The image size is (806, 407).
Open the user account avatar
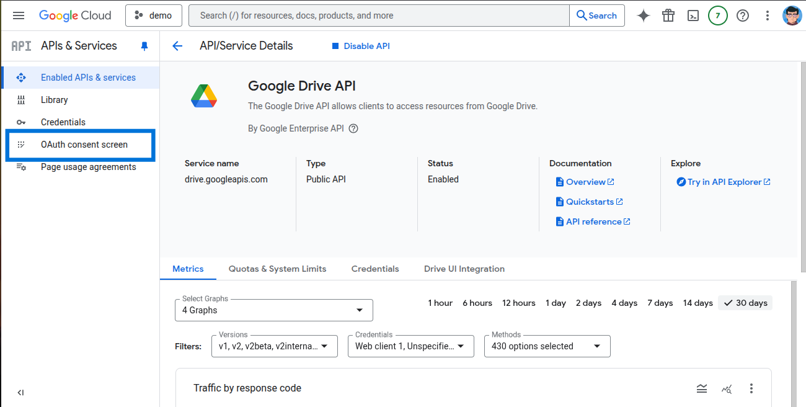tap(792, 16)
